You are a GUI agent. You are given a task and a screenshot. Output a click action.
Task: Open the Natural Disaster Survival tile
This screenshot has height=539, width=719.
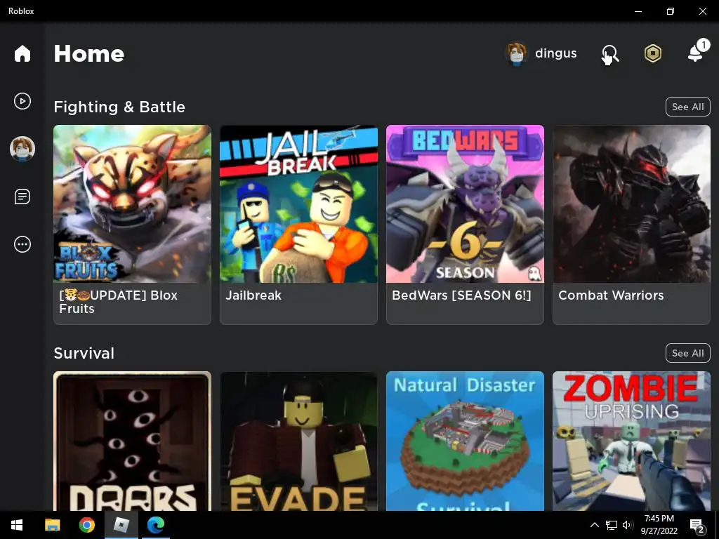click(x=465, y=441)
